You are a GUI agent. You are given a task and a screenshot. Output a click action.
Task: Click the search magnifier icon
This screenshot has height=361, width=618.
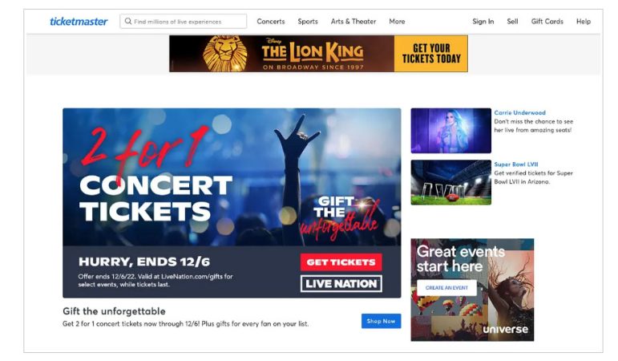point(128,22)
